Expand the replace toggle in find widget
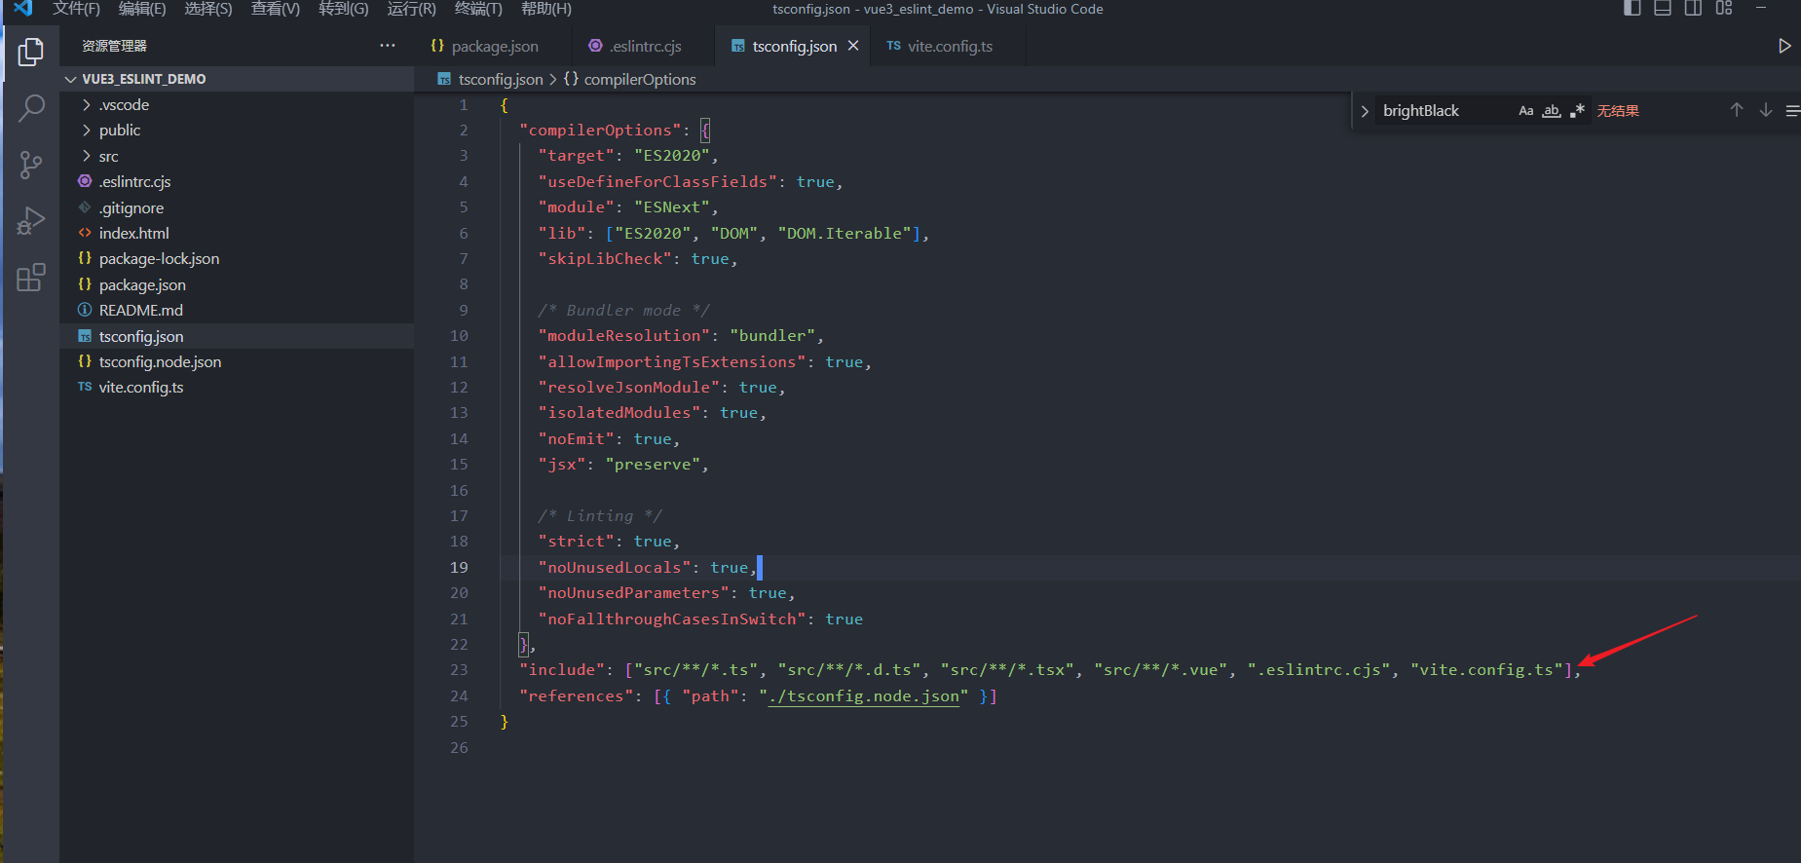Screen dimensions: 1801x863 pos(1365,111)
